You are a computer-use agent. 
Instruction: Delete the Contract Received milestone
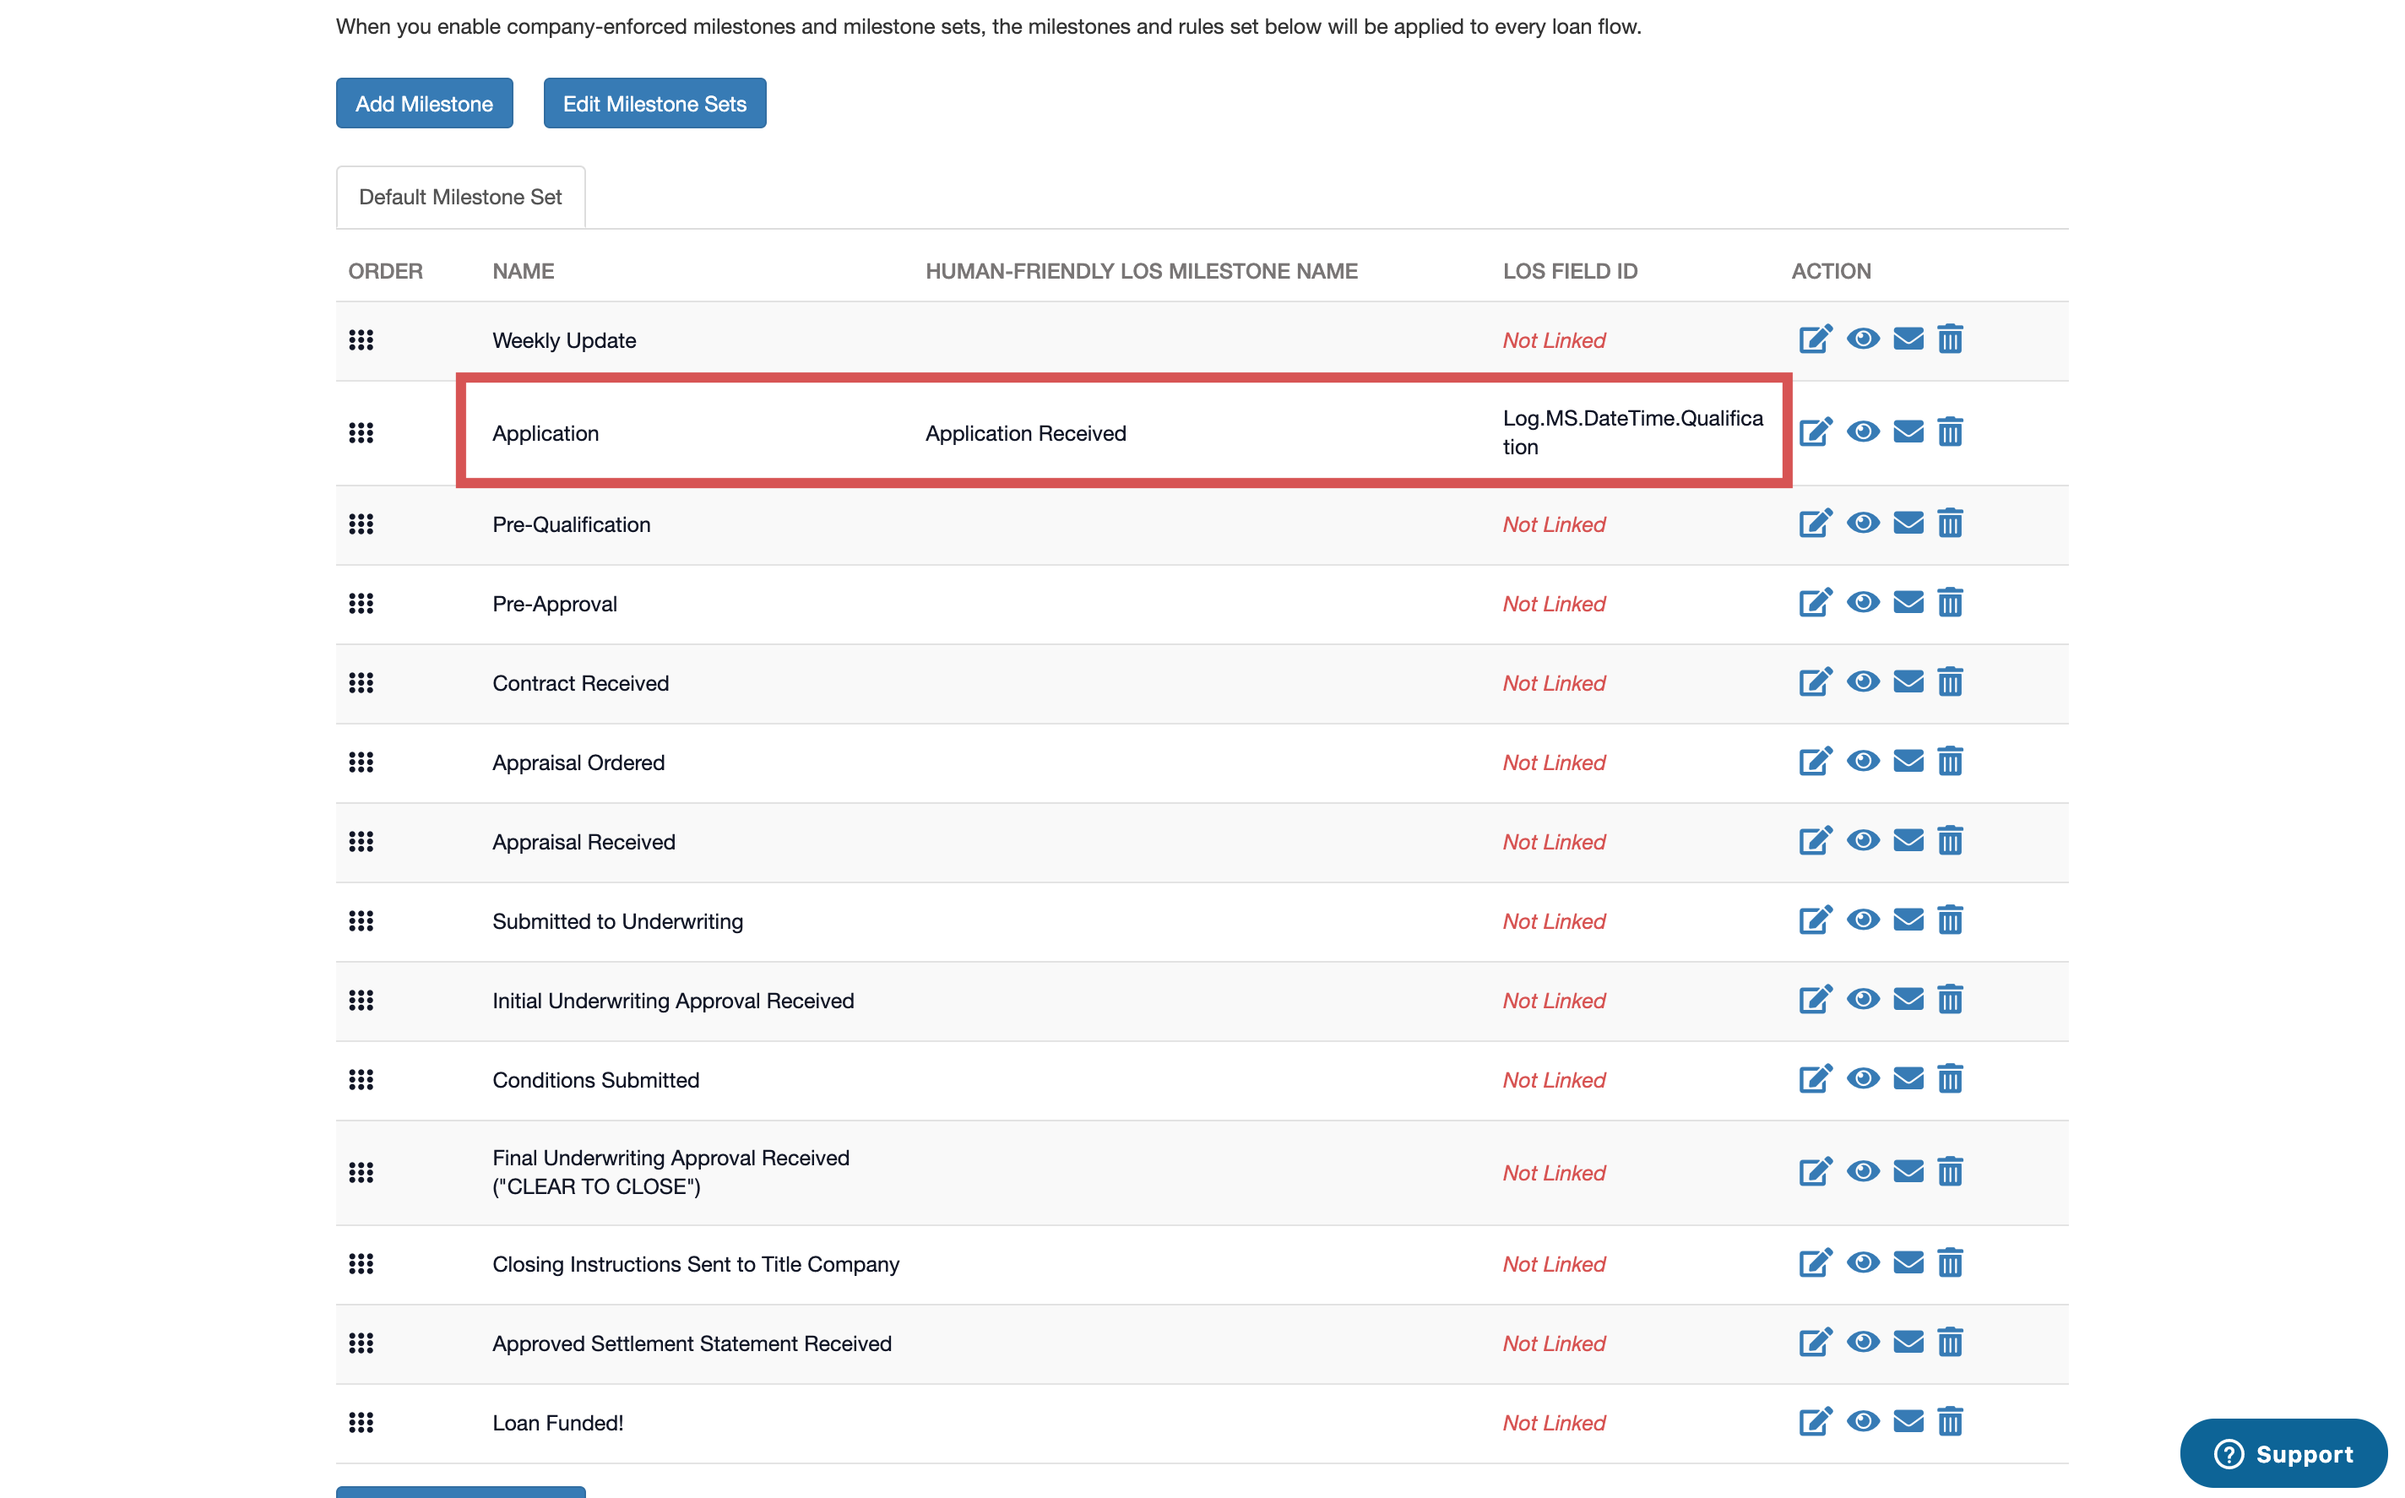click(x=1949, y=682)
